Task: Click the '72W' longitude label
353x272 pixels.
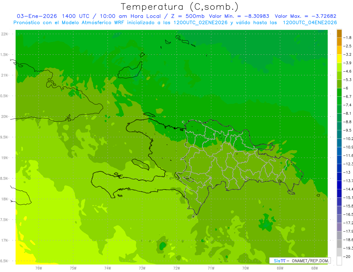Action: point(176,268)
